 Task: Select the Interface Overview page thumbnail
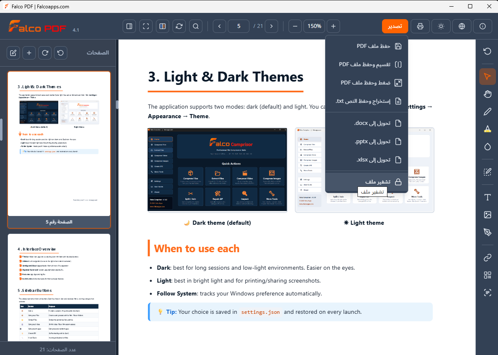[59, 288]
